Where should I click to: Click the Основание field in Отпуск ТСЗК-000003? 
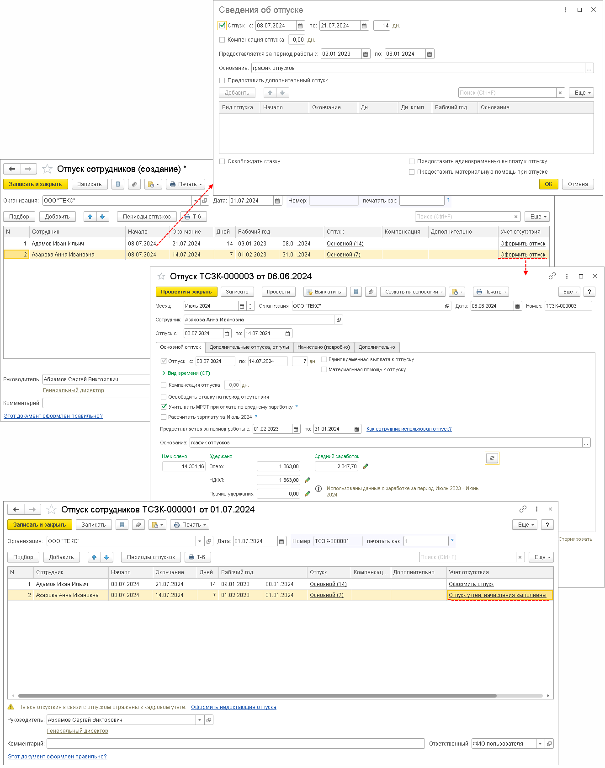(386, 443)
